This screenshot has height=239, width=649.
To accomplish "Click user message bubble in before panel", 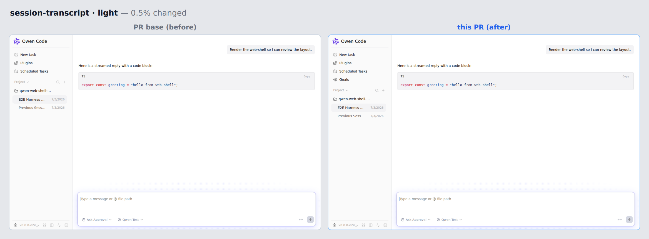I will tap(271, 50).
